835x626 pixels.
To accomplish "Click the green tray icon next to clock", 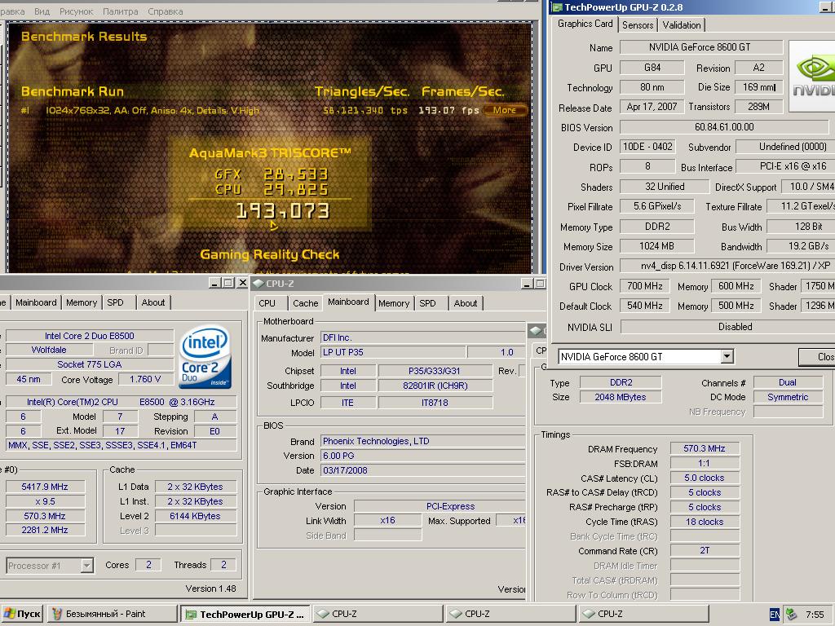I will pyautogui.click(x=792, y=615).
